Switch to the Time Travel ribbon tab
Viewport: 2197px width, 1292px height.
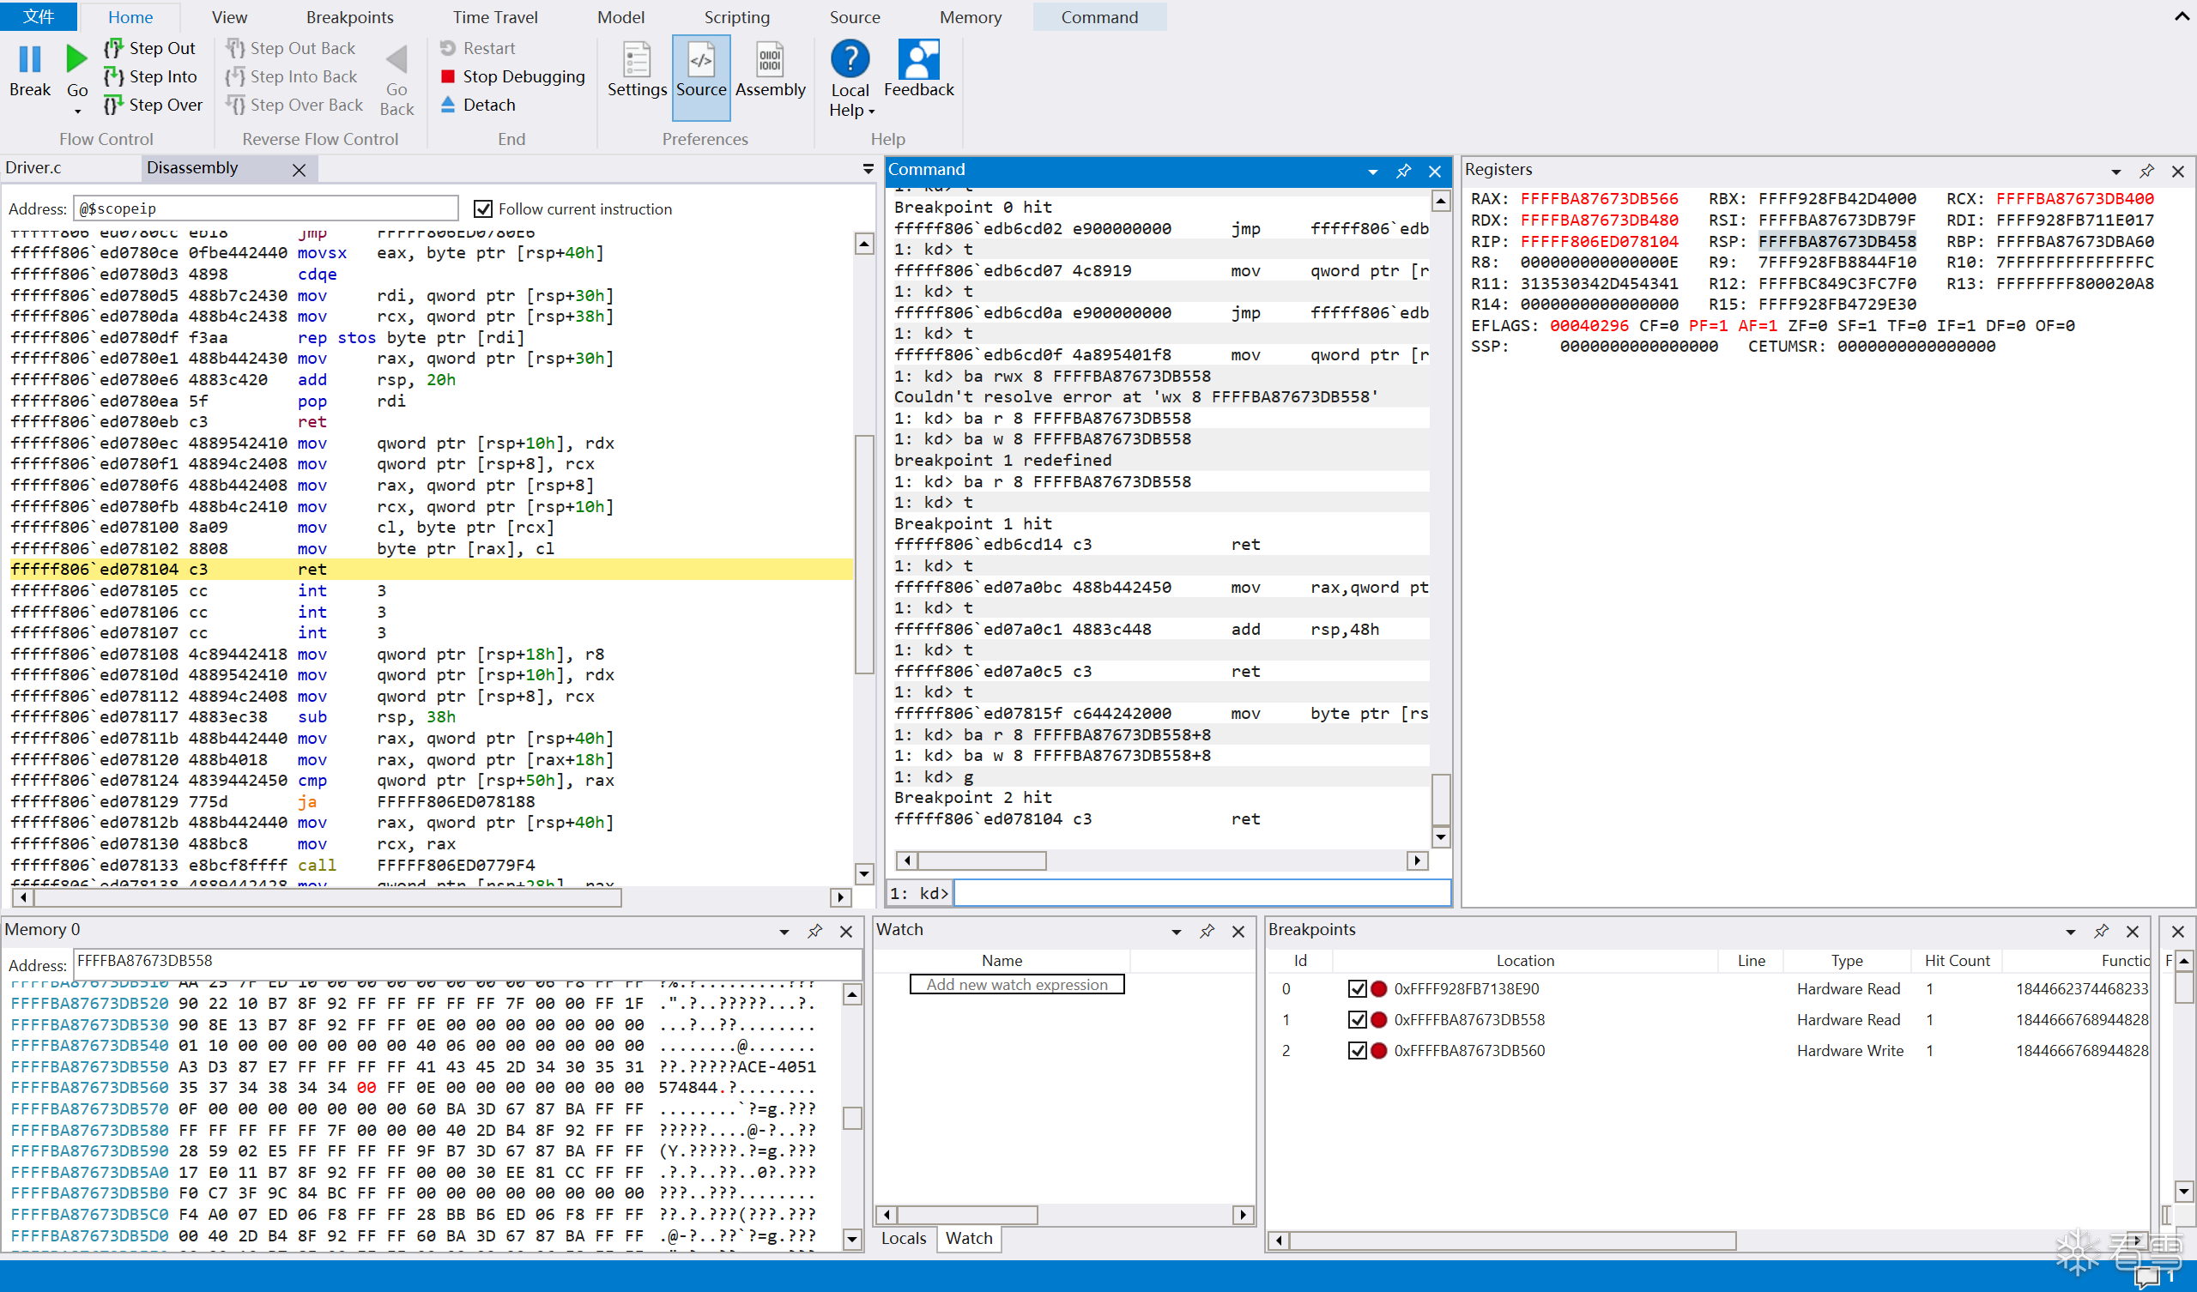pyautogui.click(x=494, y=17)
